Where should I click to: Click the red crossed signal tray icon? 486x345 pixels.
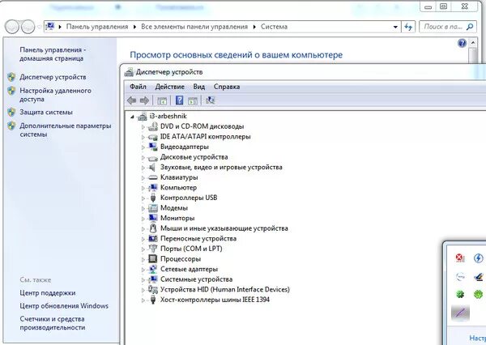click(460, 258)
